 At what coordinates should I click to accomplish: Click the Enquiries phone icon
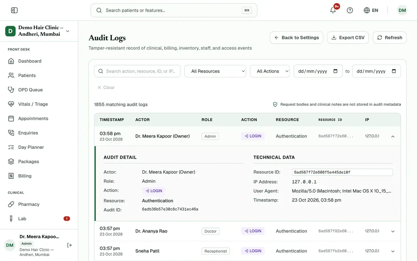click(x=11, y=133)
